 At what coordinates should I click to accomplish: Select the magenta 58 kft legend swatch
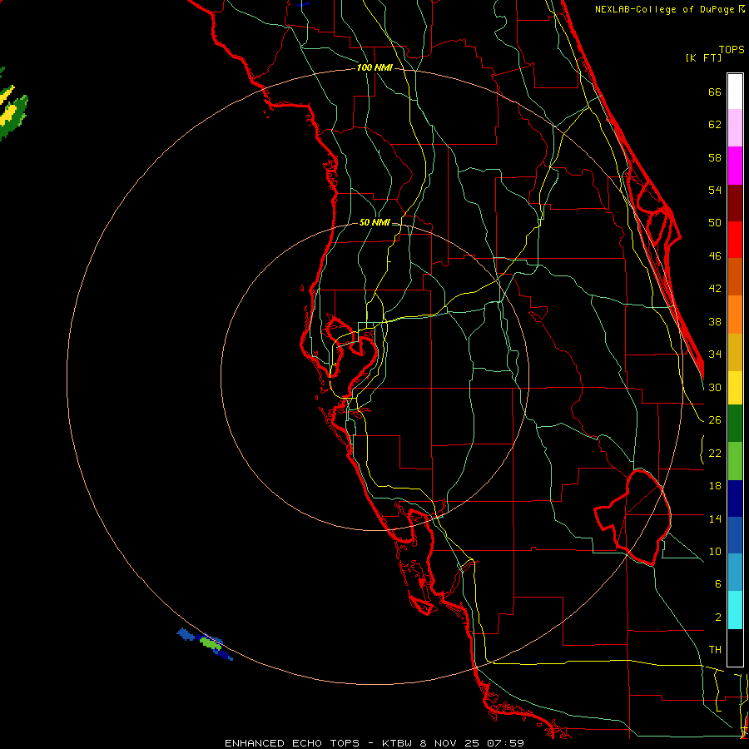[735, 166]
